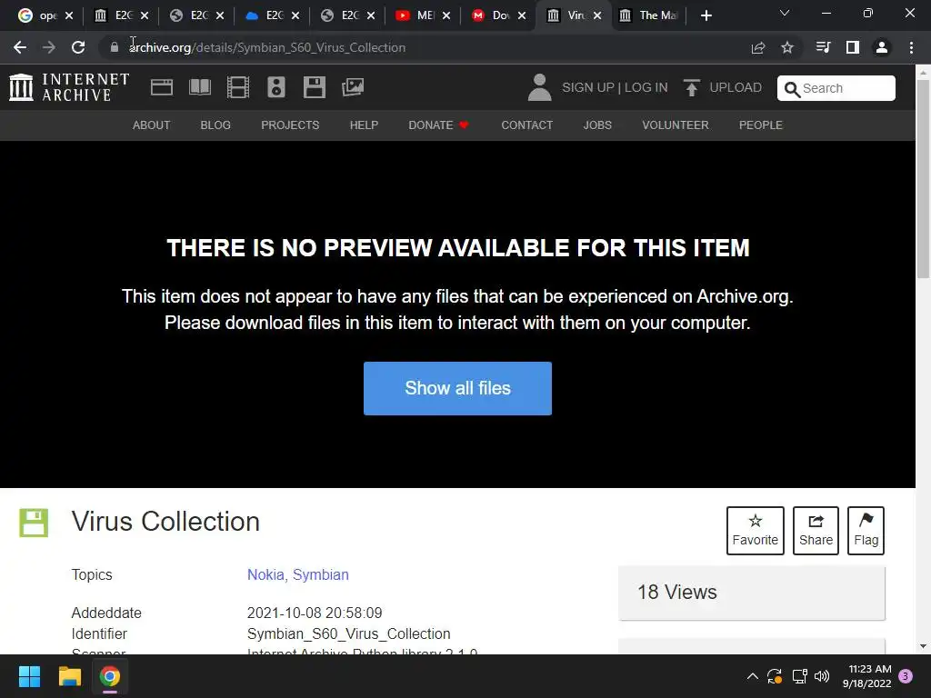Viewport: 931px width, 698px height.
Task: Open the BLOG menu item
Action: (215, 125)
